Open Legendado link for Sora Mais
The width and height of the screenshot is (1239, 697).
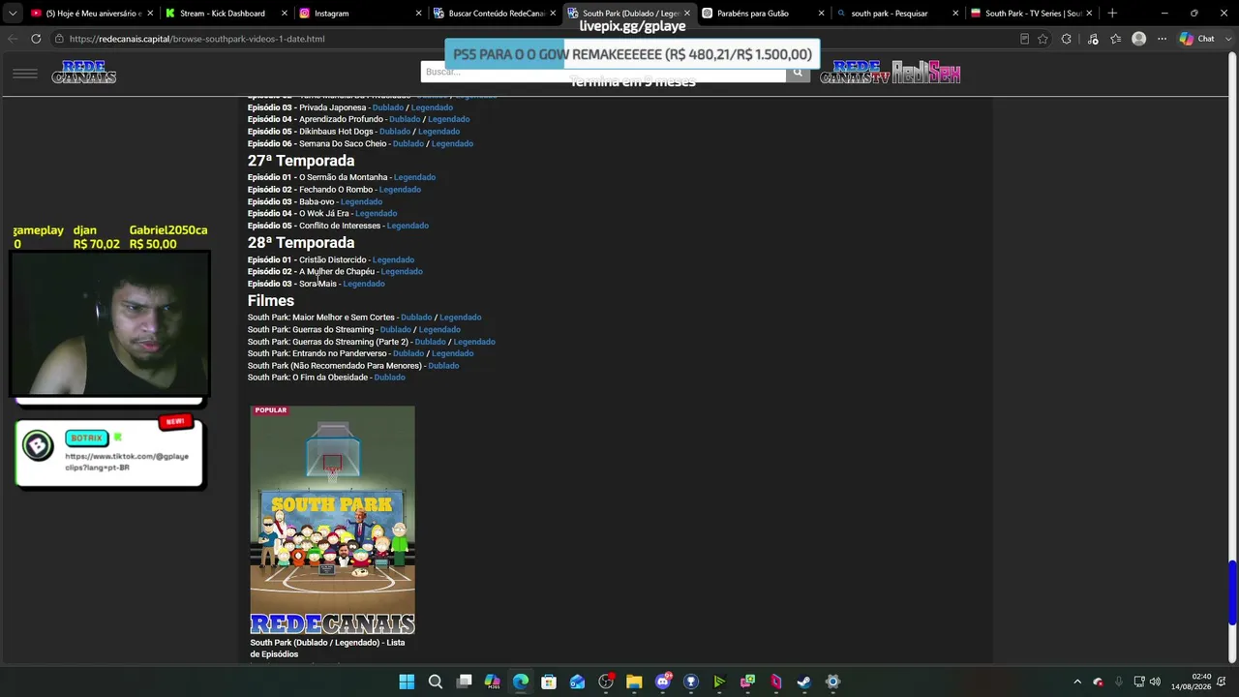[364, 284]
